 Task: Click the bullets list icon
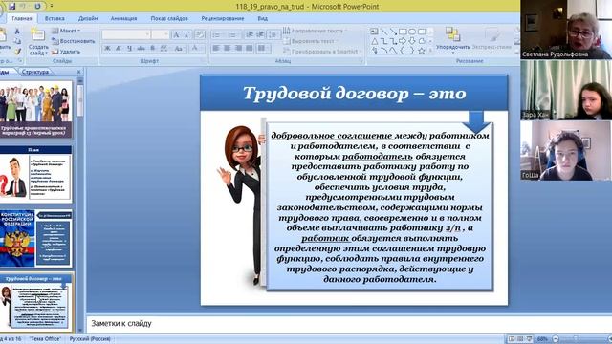click(217, 34)
